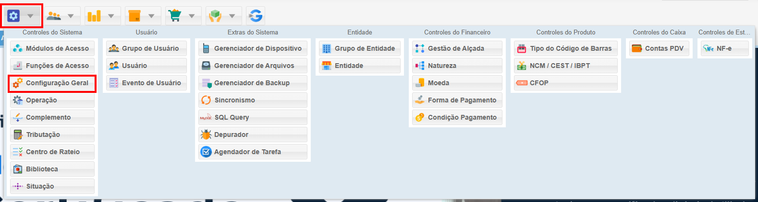The height and width of the screenshot is (202, 758).
Task: Click the Contas PDV wallet icon
Action: (x=637, y=48)
